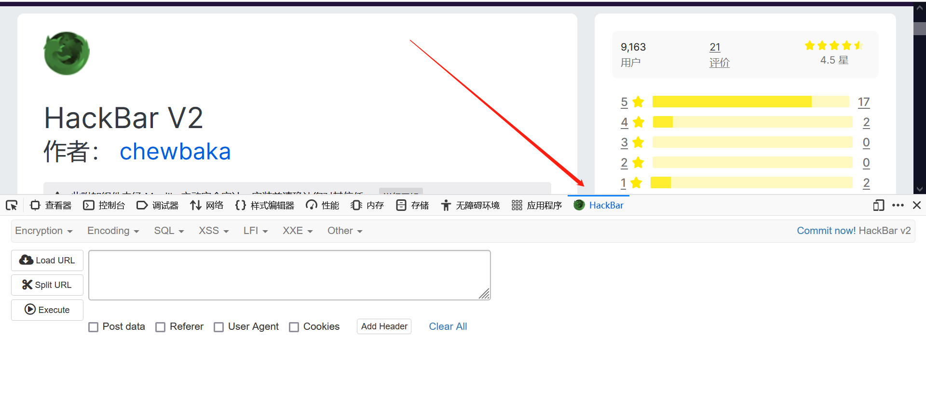Open author chewbaka's profile link

click(175, 152)
